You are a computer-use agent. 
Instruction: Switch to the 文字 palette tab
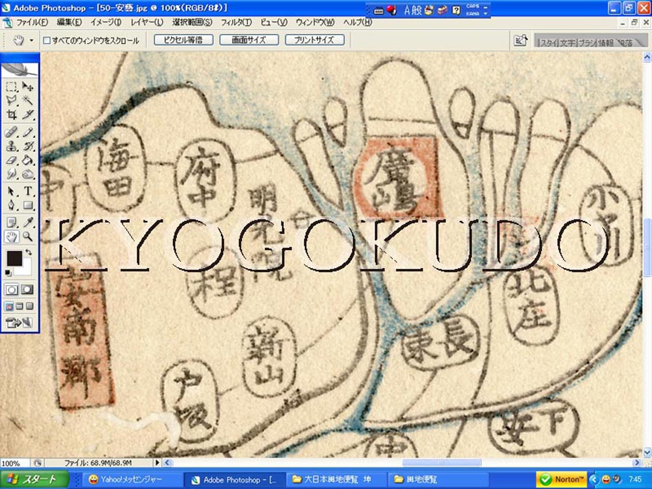coord(567,43)
